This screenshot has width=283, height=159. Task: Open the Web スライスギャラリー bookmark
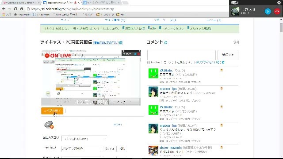65,15
